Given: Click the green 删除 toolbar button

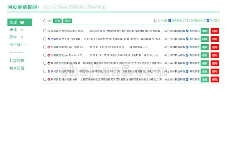Looking at the screenshot, I should 68,21.
